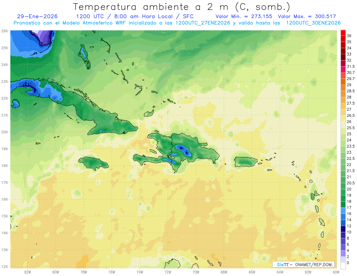Click the navy legend swatch between 12 and 10
Image resolution: width=357 pixels, height=276 pixels.
(343, 229)
